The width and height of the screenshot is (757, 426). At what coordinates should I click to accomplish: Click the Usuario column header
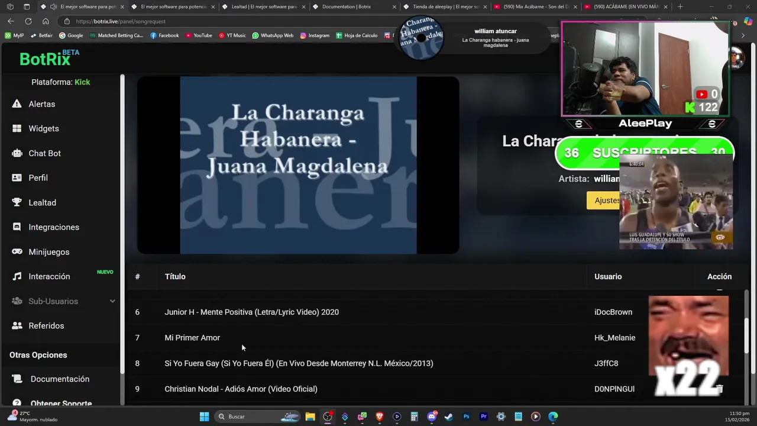(608, 276)
